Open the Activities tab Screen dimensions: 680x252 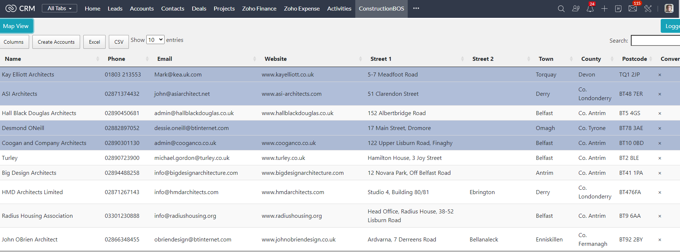point(339,8)
